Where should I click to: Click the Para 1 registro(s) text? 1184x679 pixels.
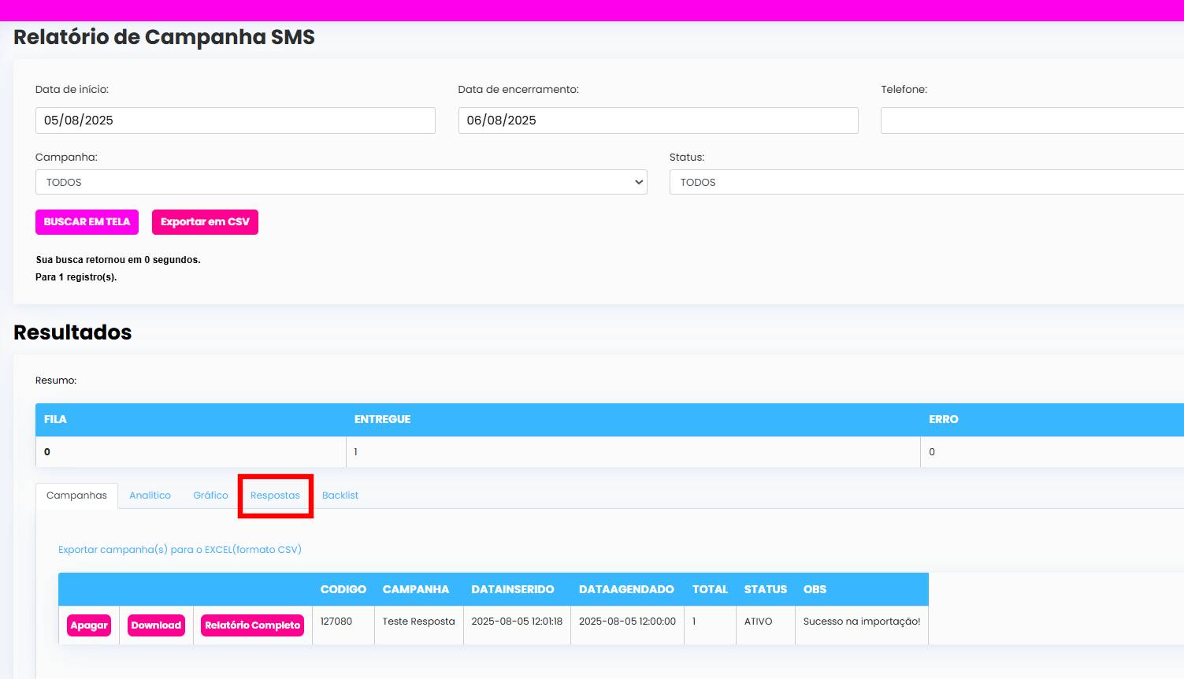click(76, 277)
